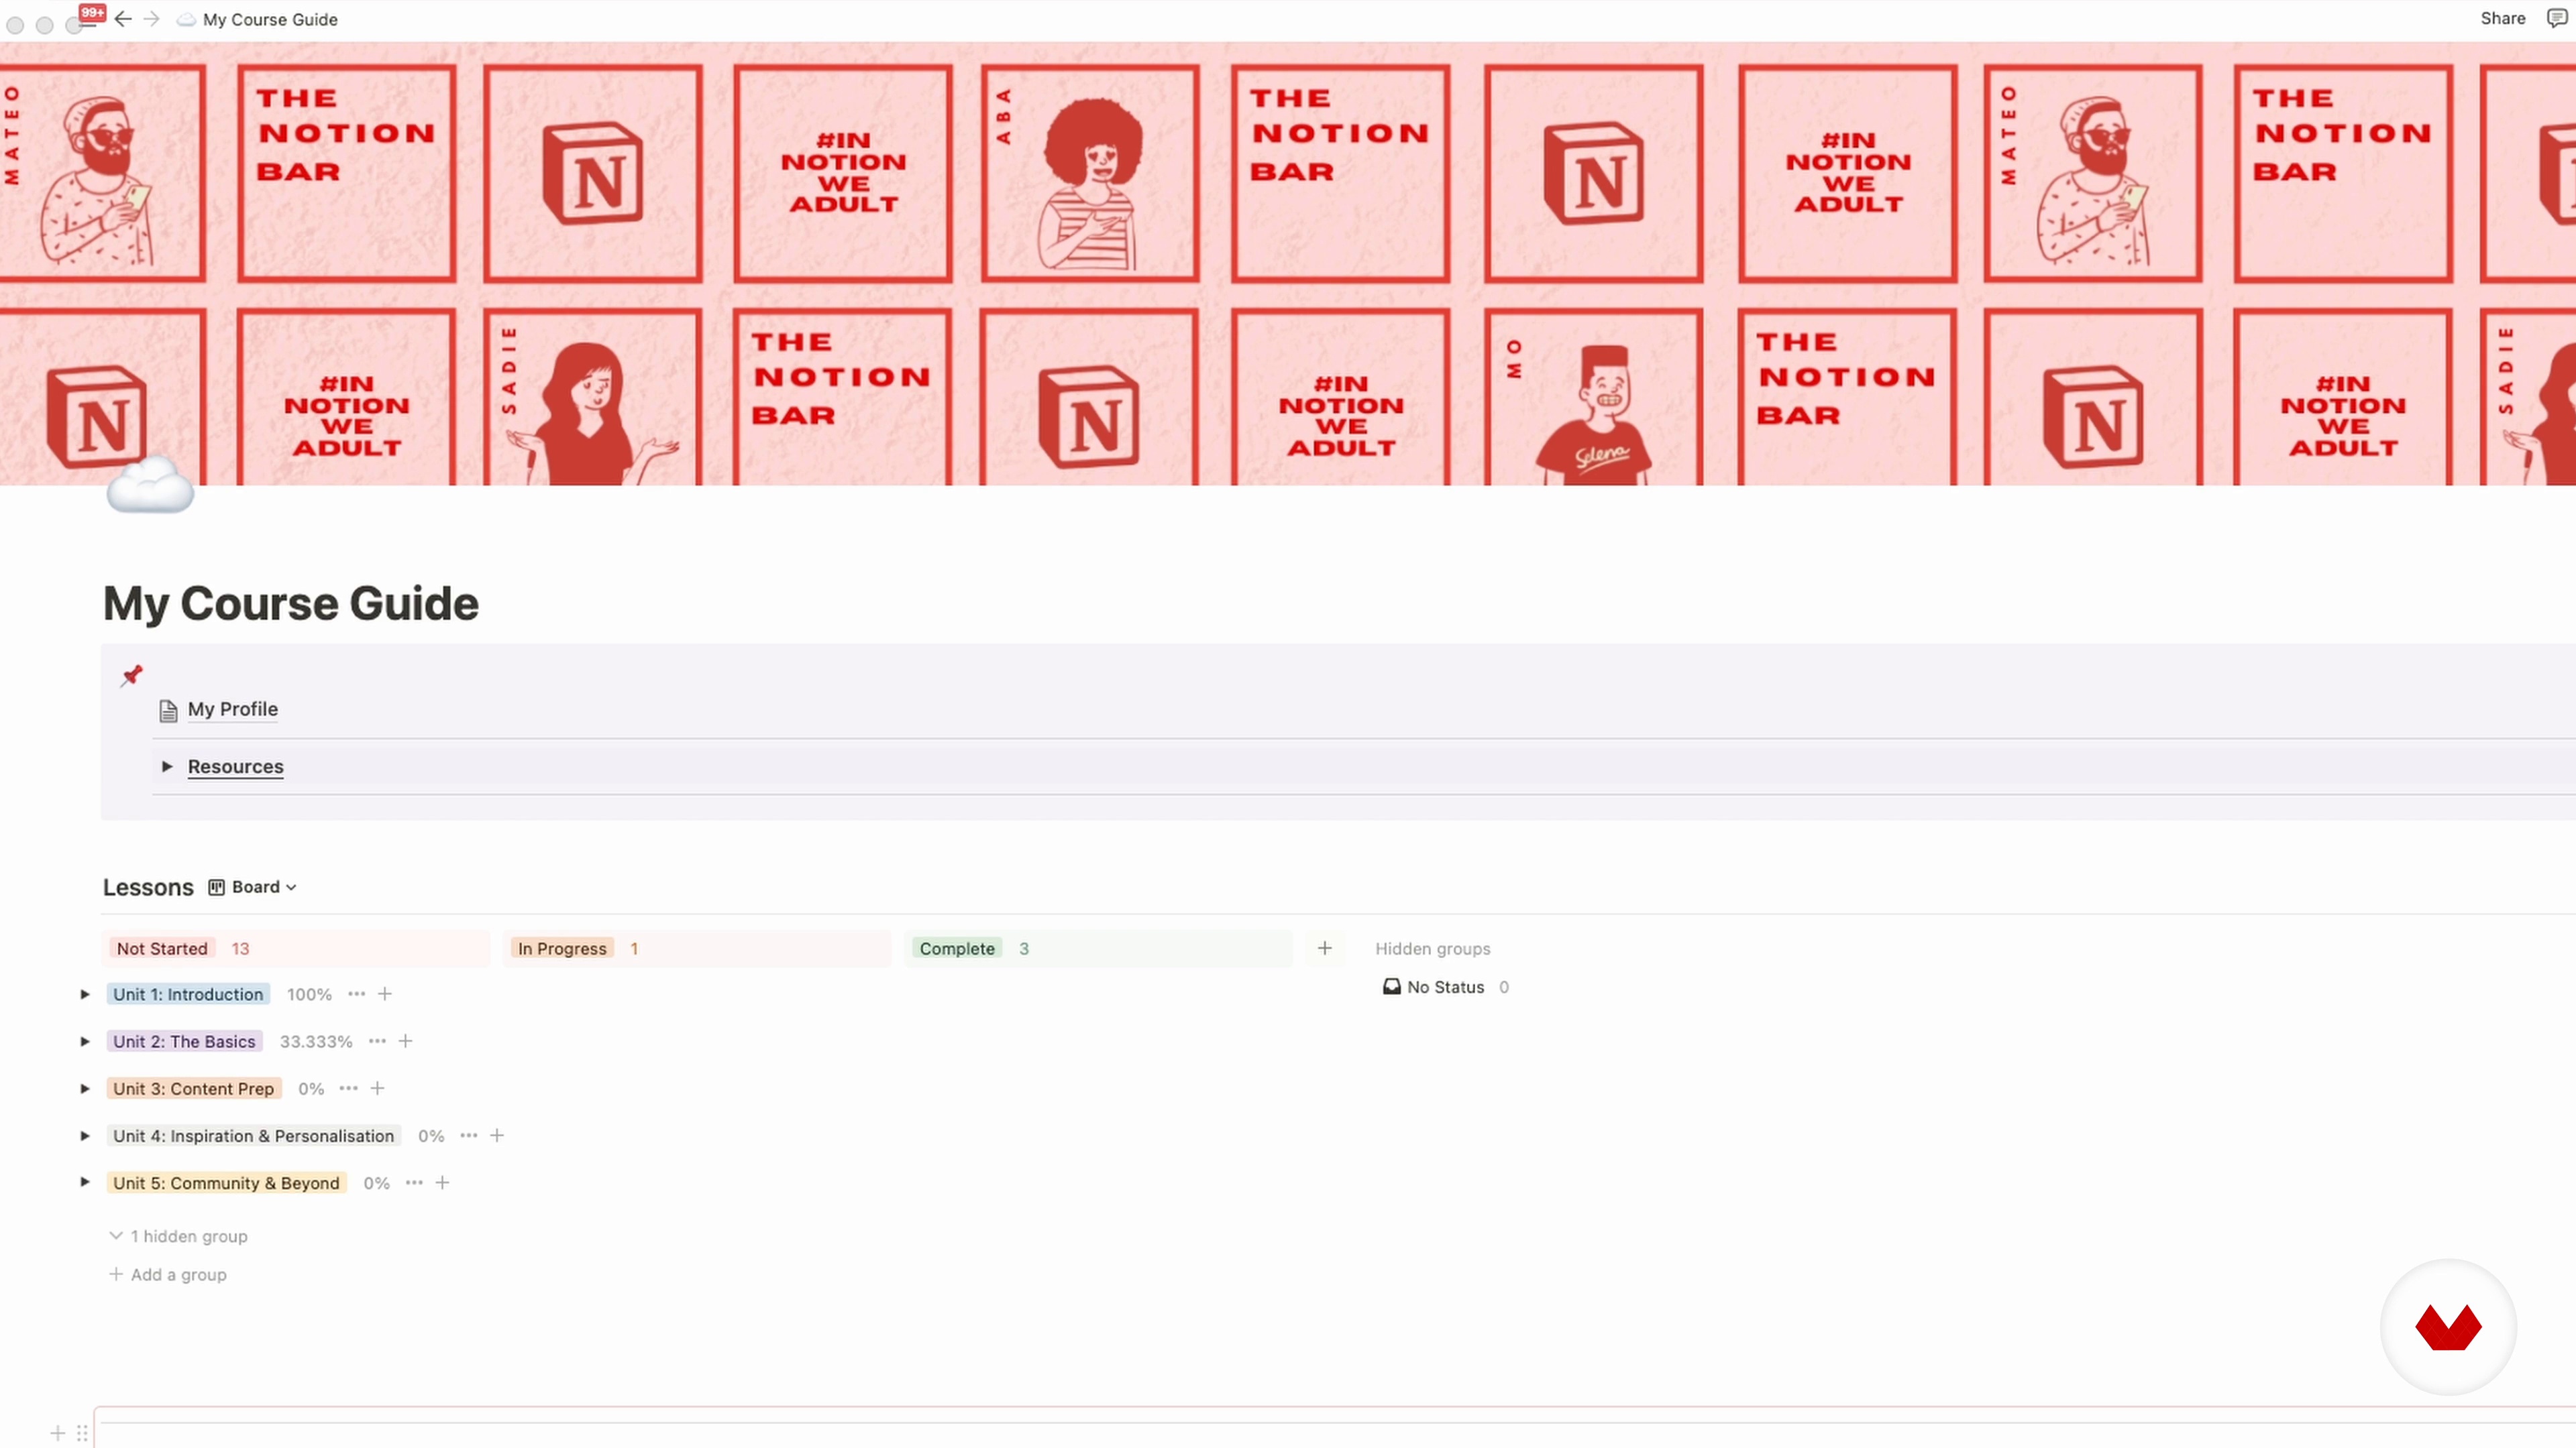Expand the 1 hidden group row

click(x=179, y=1236)
